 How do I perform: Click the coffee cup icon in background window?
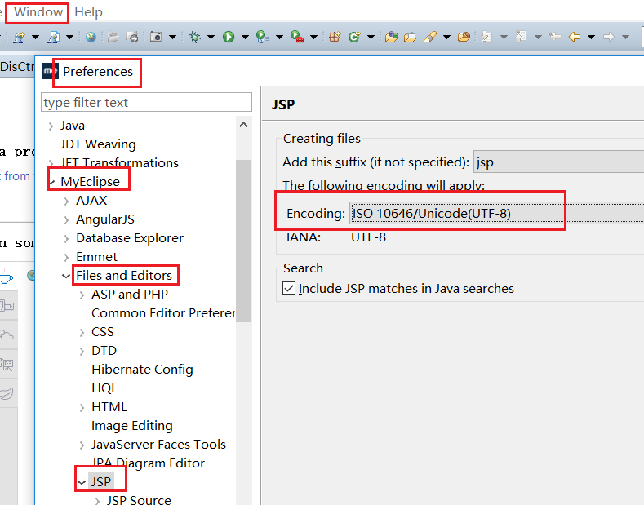pos(6,276)
